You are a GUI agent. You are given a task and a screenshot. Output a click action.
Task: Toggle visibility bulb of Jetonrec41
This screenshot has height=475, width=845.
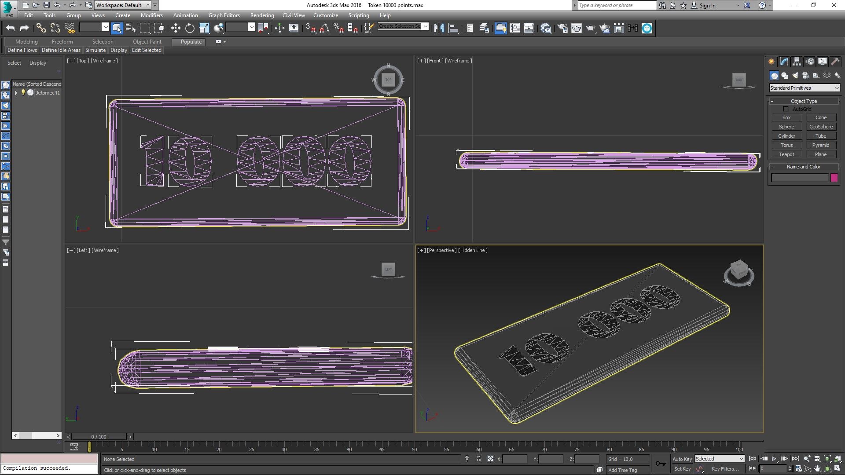[23, 92]
